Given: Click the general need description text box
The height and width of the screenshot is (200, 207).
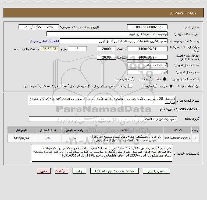Looking at the screenshot, I should click(x=102, y=101).
